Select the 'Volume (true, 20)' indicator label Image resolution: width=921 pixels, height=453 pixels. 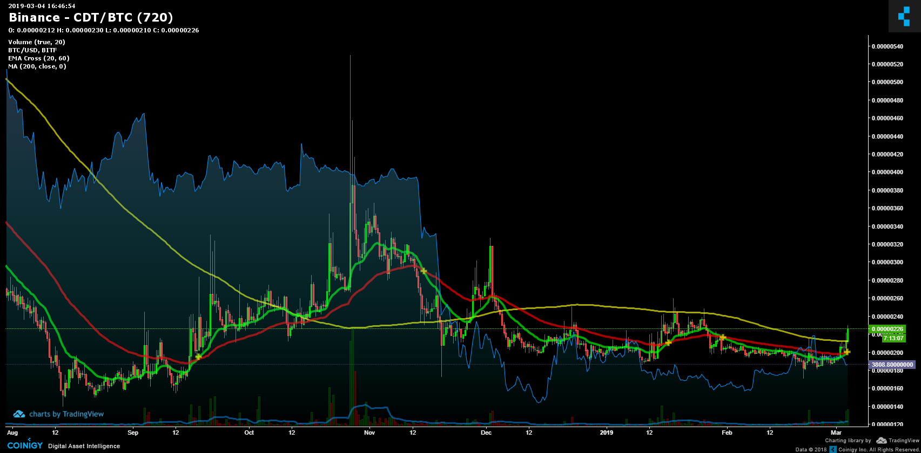tap(37, 42)
